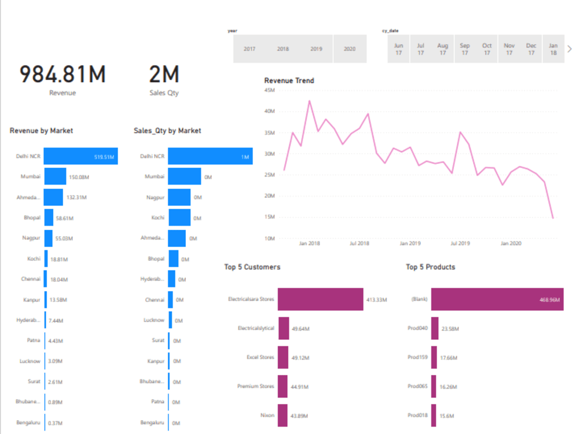This screenshot has width=579, height=434.
Task: Choose Sep 17 in the cy_date slicer
Action: pos(464,49)
